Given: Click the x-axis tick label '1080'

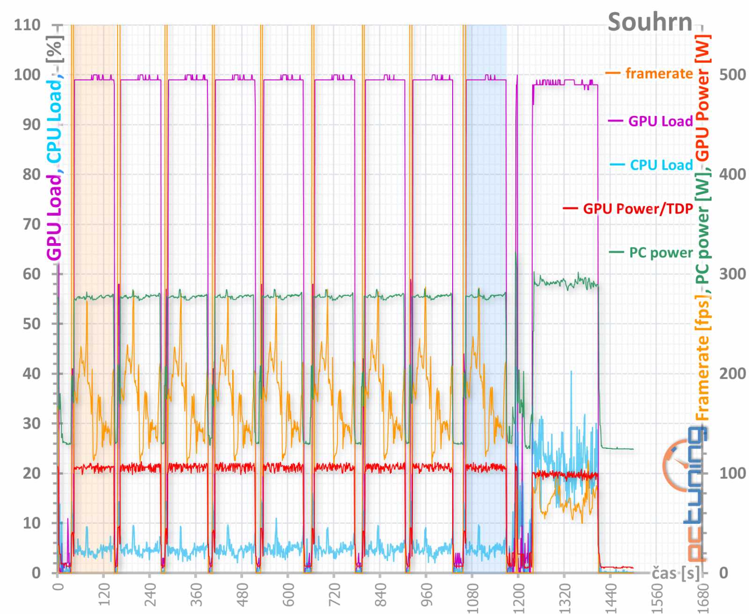Looking at the screenshot, I should (x=472, y=598).
